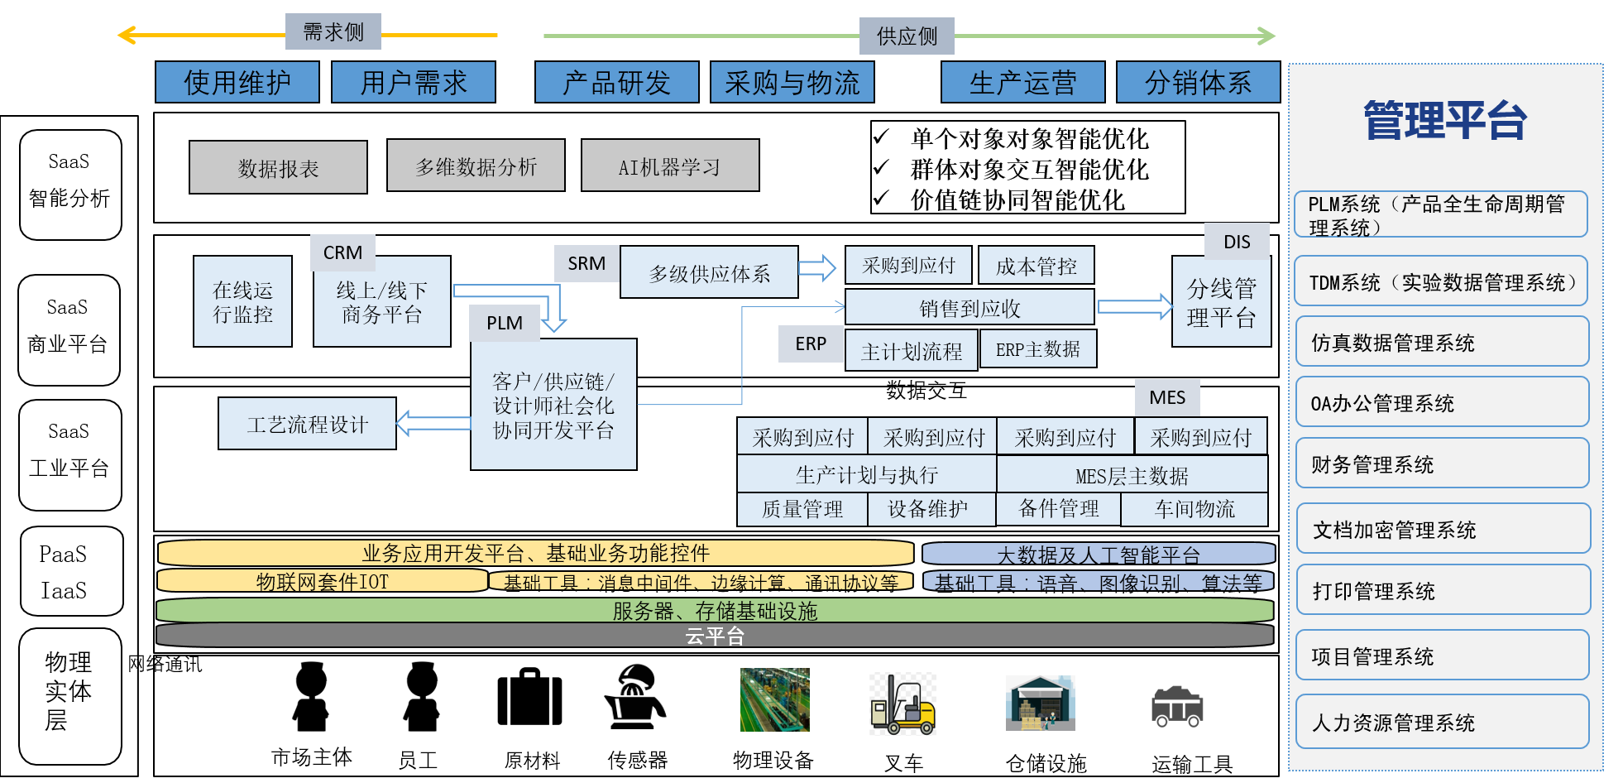The width and height of the screenshot is (1623, 783).
Task: Click the CRM tag
Action: pyautogui.click(x=342, y=252)
